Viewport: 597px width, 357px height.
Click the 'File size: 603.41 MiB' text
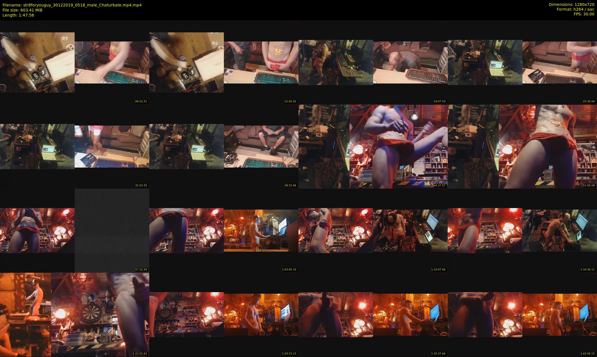pyautogui.click(x=22, y=10)
